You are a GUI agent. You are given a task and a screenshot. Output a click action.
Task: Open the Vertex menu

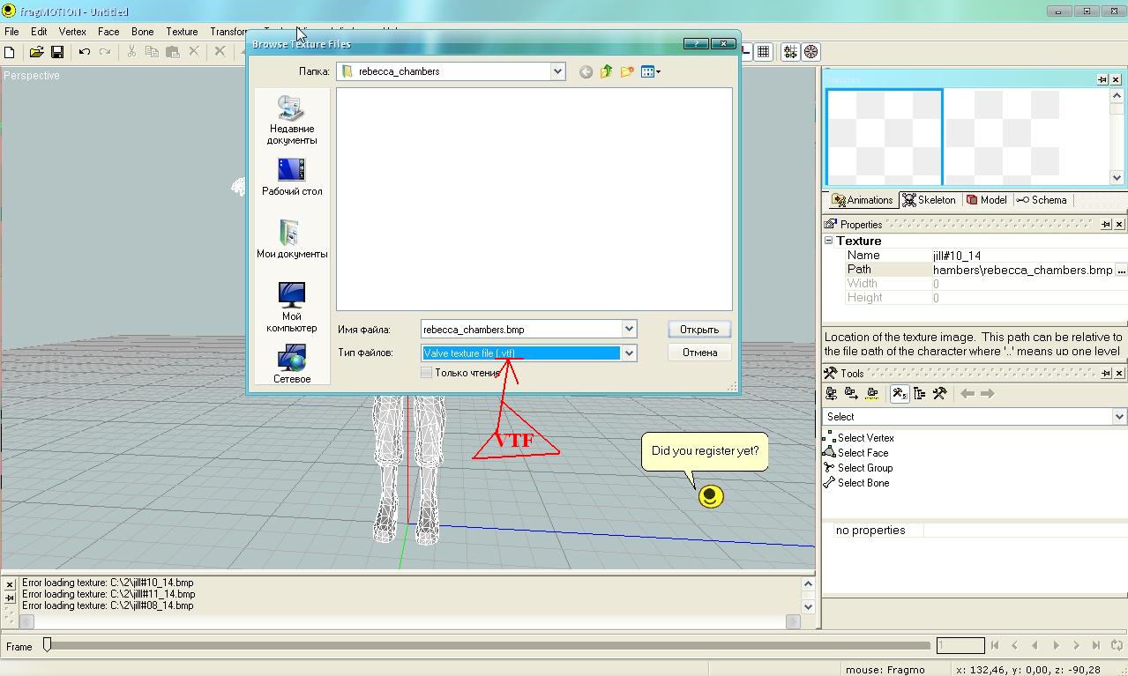tap(72, 32)
